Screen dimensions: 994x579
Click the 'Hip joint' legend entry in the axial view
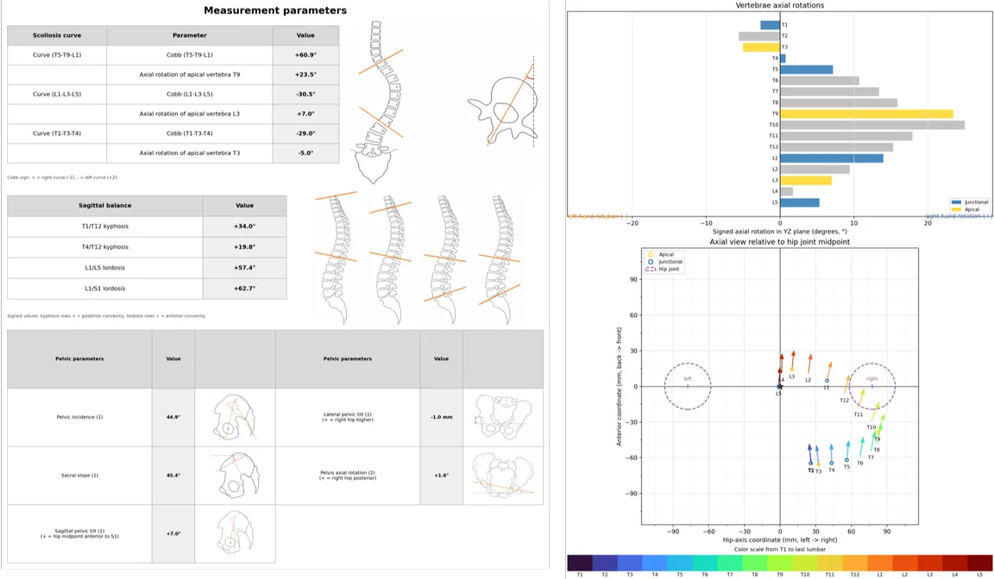click(663, 269)
